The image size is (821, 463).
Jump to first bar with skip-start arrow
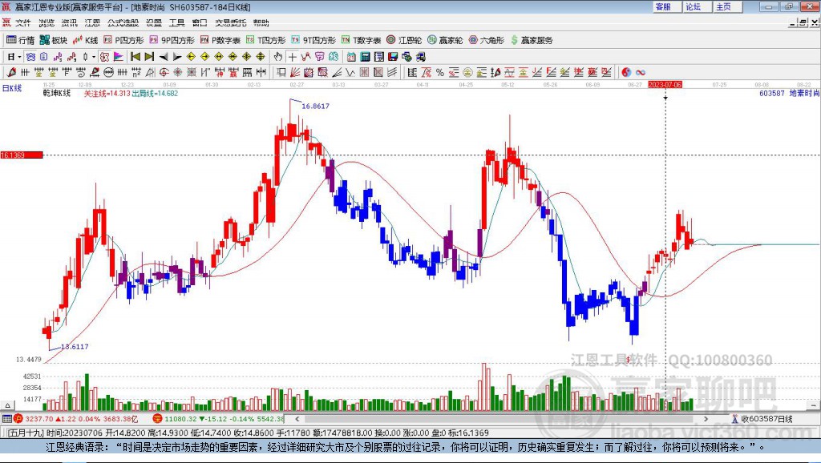pyautogui.click(x=135, y=57)
